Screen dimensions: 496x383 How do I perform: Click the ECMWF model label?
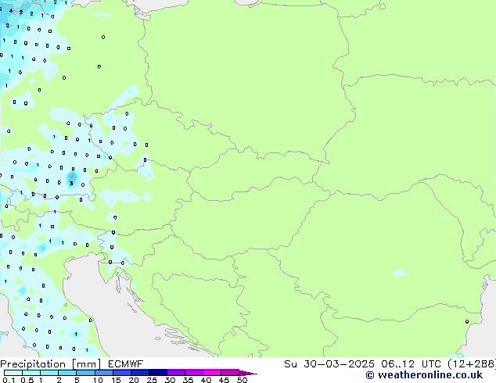(x=126, y=364)
